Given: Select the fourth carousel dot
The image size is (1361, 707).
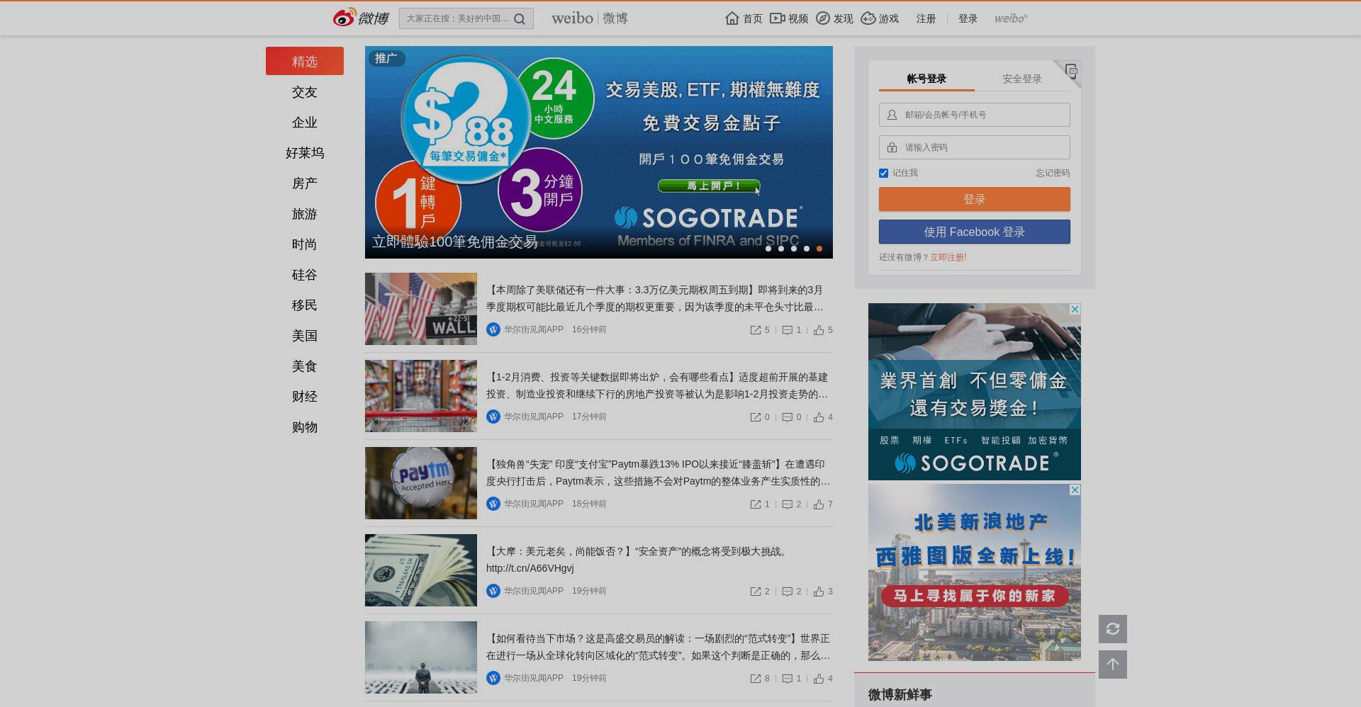Looking at the screenshot, I should 807,249.
